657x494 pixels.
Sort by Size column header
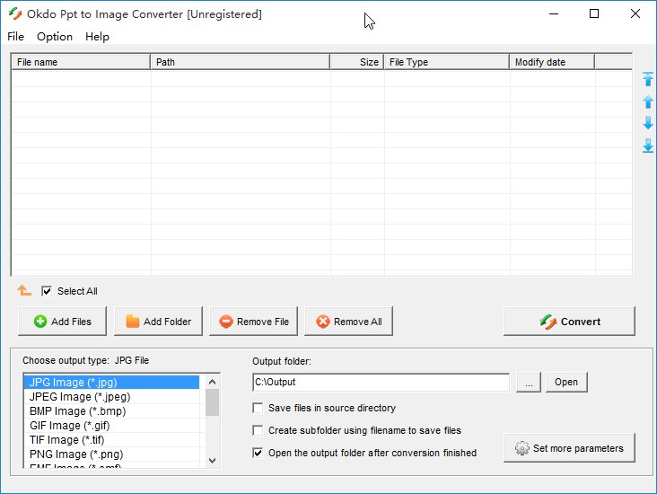357,62
